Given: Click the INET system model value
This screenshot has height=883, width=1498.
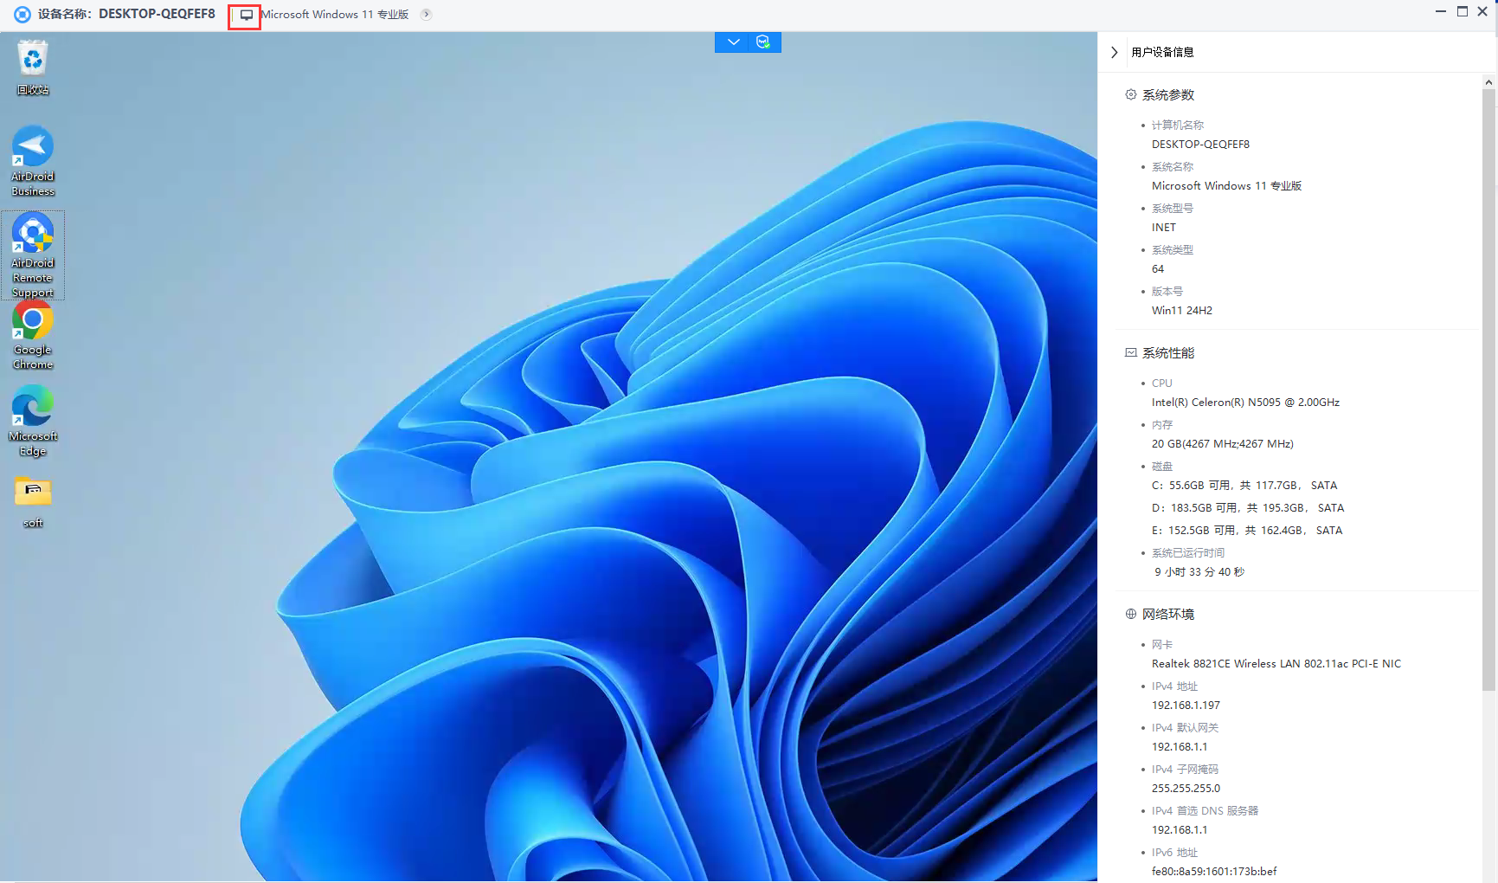Looking at the screenshot, I should (x=1163, y=228).
